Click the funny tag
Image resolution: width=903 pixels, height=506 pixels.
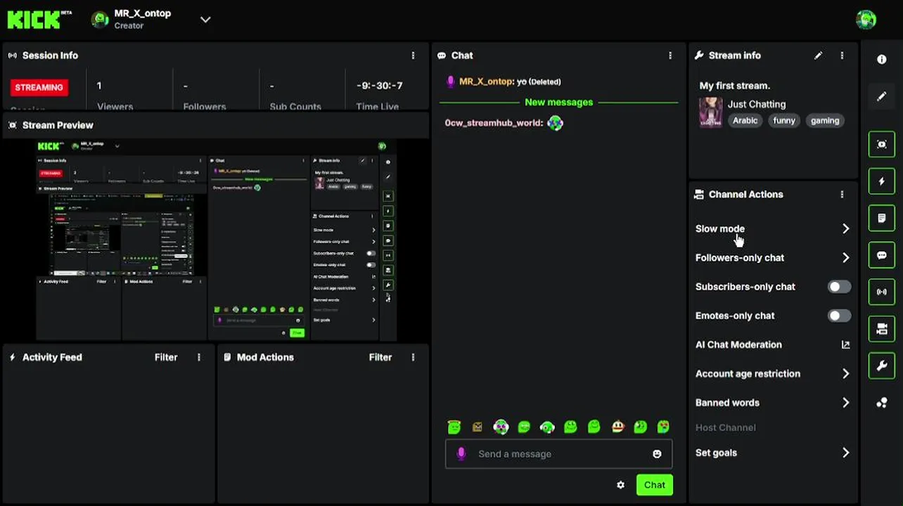pos(784,121)
